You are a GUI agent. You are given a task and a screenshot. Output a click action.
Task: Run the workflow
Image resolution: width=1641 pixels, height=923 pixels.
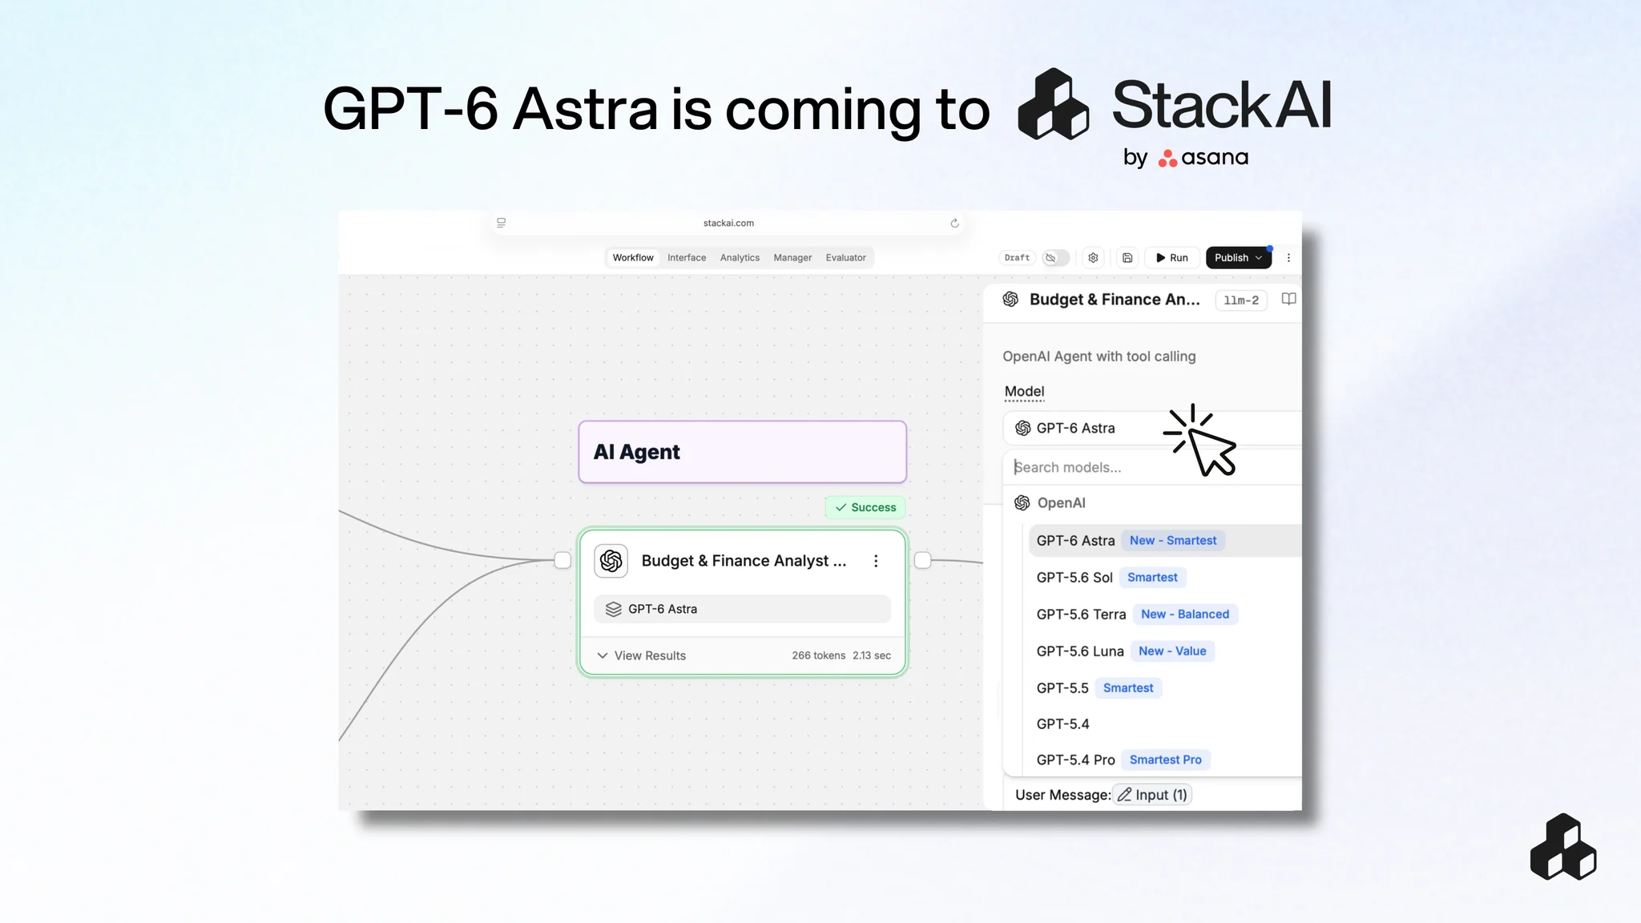tap(1172, 258)
